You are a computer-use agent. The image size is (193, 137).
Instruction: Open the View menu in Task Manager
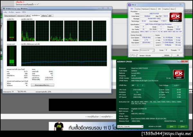pyautogui.click(x=18, y=12)
